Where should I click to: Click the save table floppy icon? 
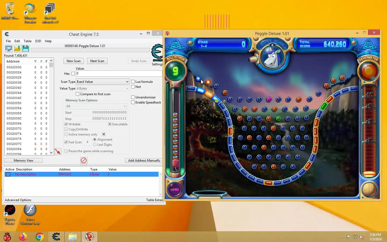[x=26, y=48]
